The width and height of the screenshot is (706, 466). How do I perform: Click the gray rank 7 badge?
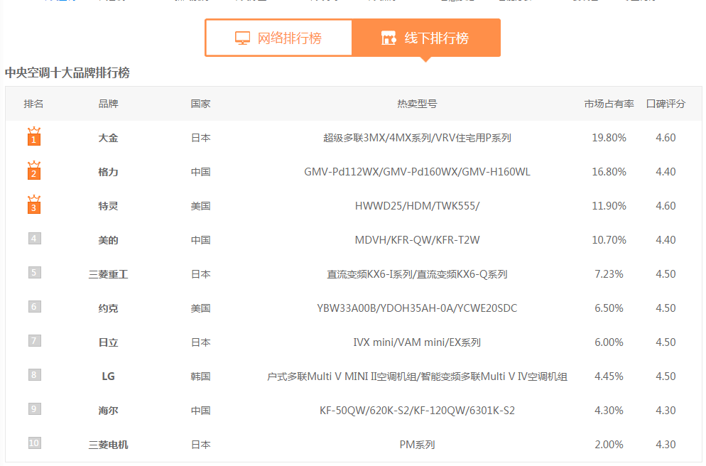click(x=34, y=341)
